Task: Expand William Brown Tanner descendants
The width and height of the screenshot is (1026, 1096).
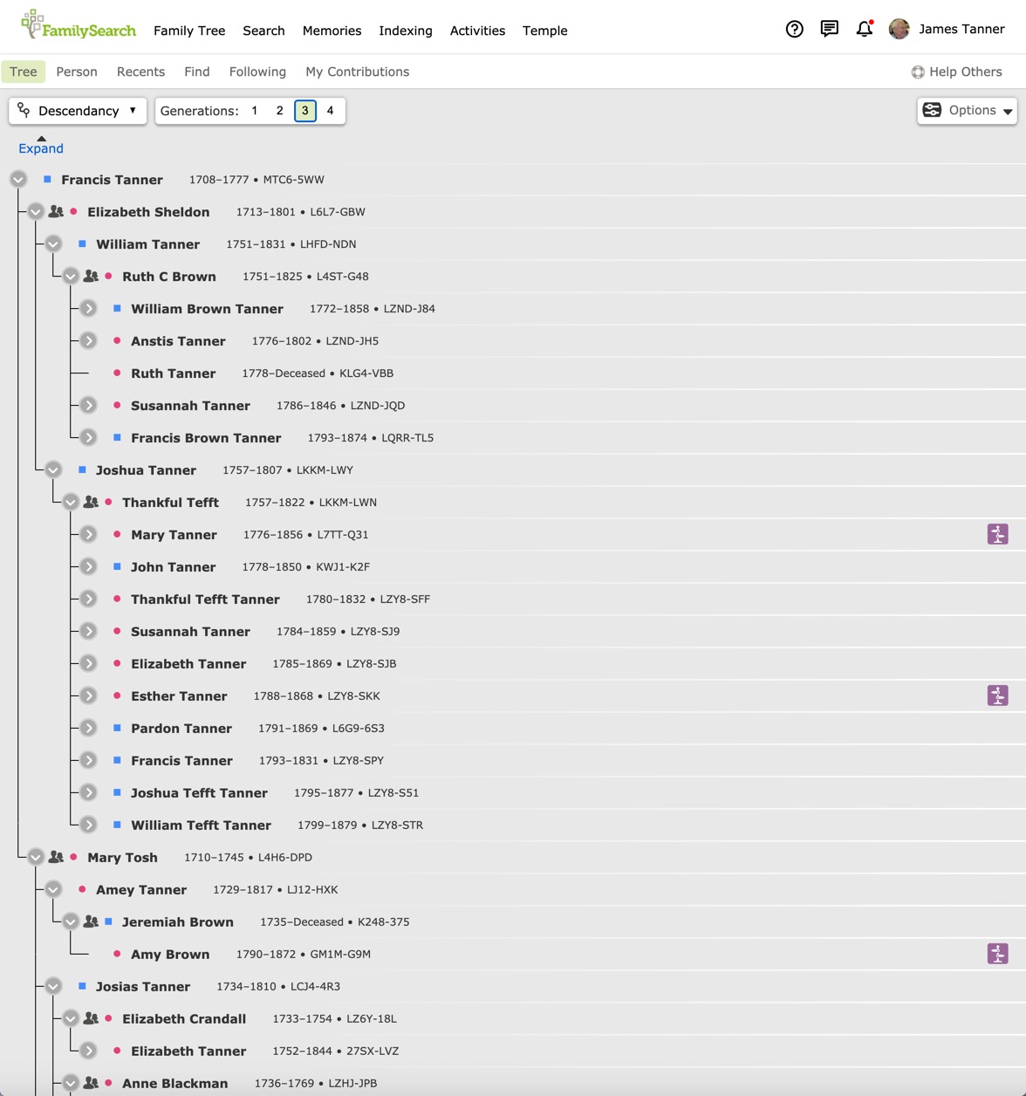Action: click(x=88, y=308)
